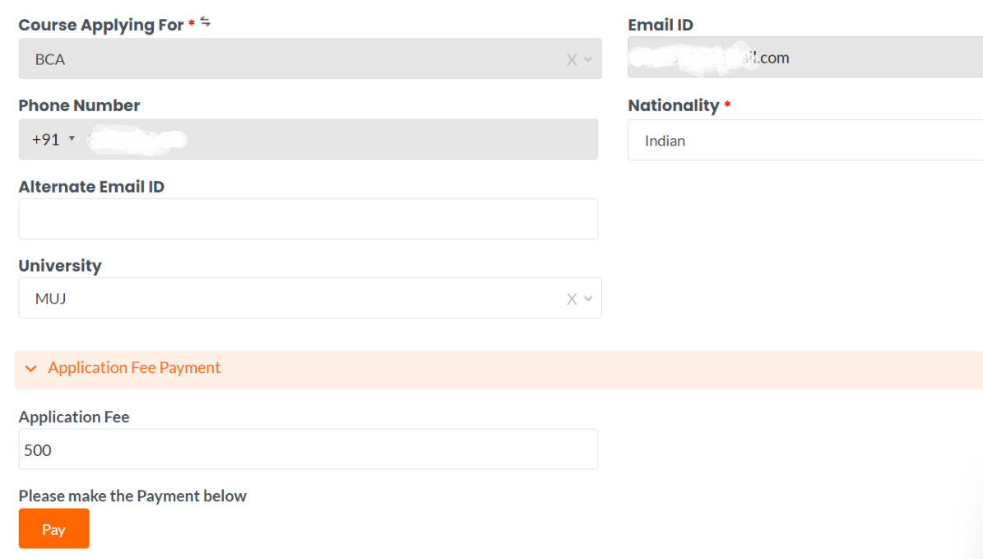
Task: Clear the BCA course selection
Action: (572, 60)
